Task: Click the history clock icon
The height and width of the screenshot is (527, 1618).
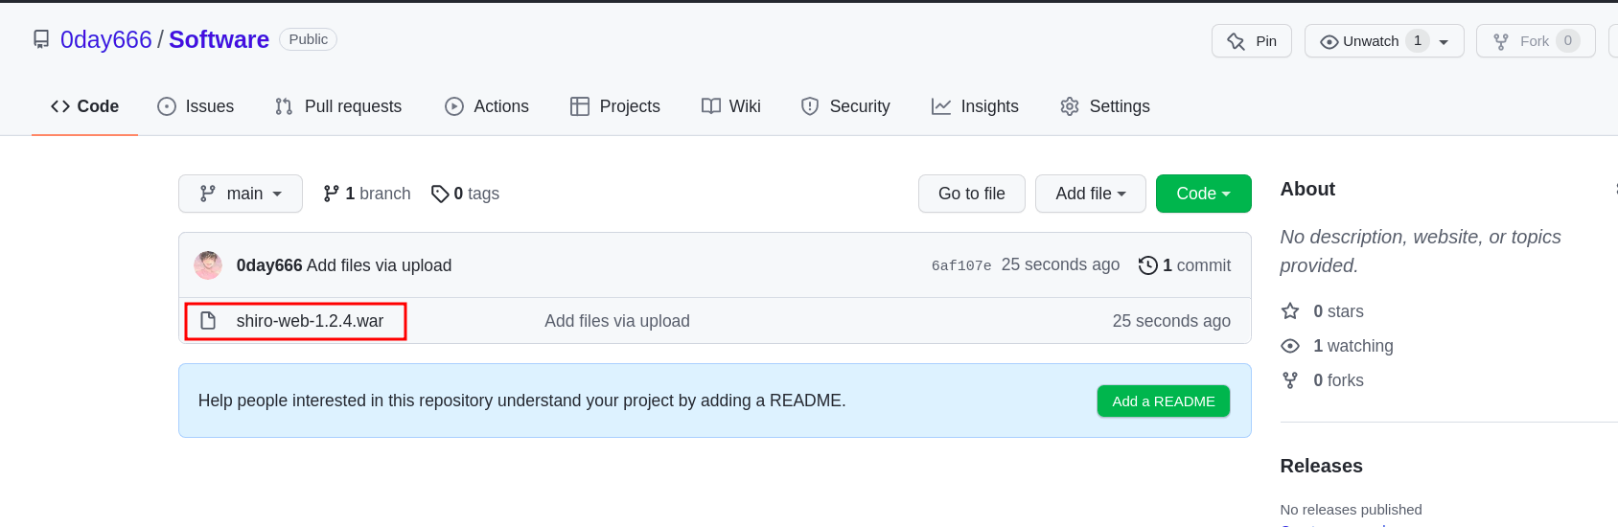Action: point(1148,265)
